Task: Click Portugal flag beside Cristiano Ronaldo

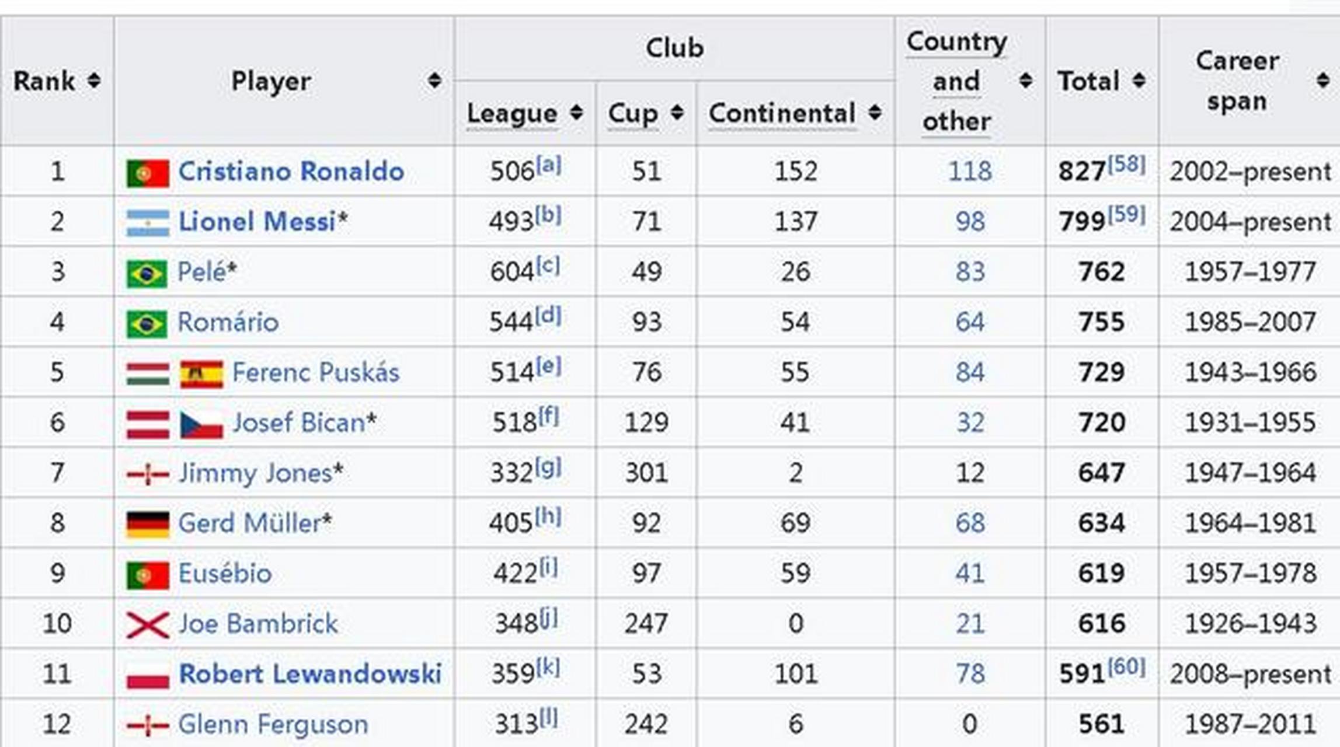Action: 148,173
